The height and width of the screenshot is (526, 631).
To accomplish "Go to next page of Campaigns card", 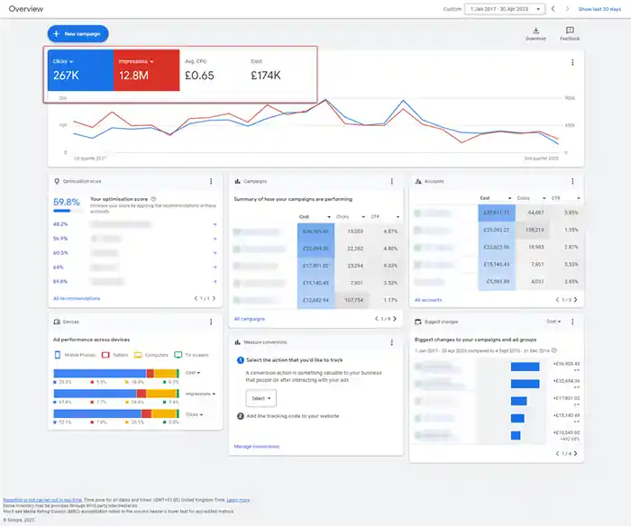I will pos(395,319).
